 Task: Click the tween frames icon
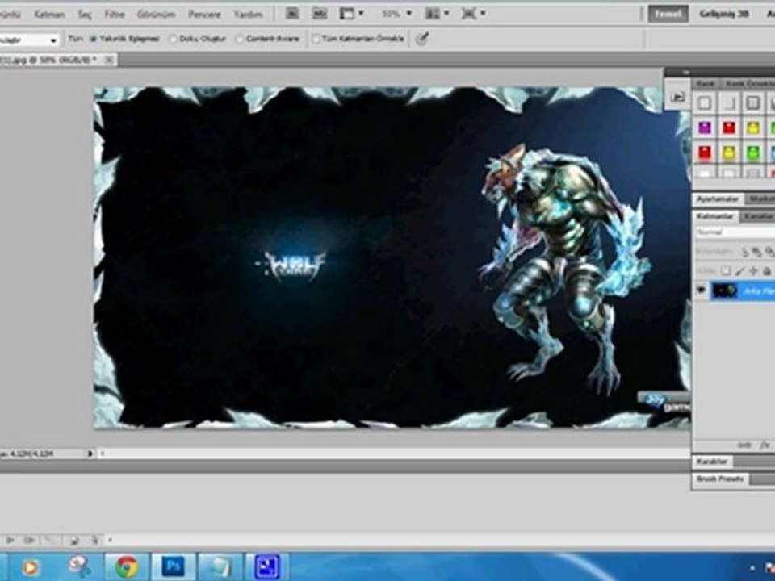click(50, 541)
